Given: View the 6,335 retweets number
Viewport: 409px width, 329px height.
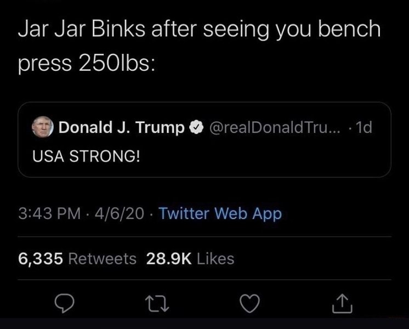Looking at the screenshot, I should (x=41, y=258).
